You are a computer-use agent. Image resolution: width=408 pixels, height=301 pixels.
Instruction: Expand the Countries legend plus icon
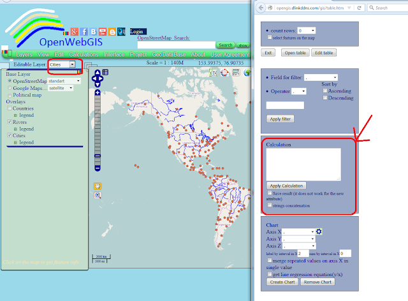click(15, 115)
